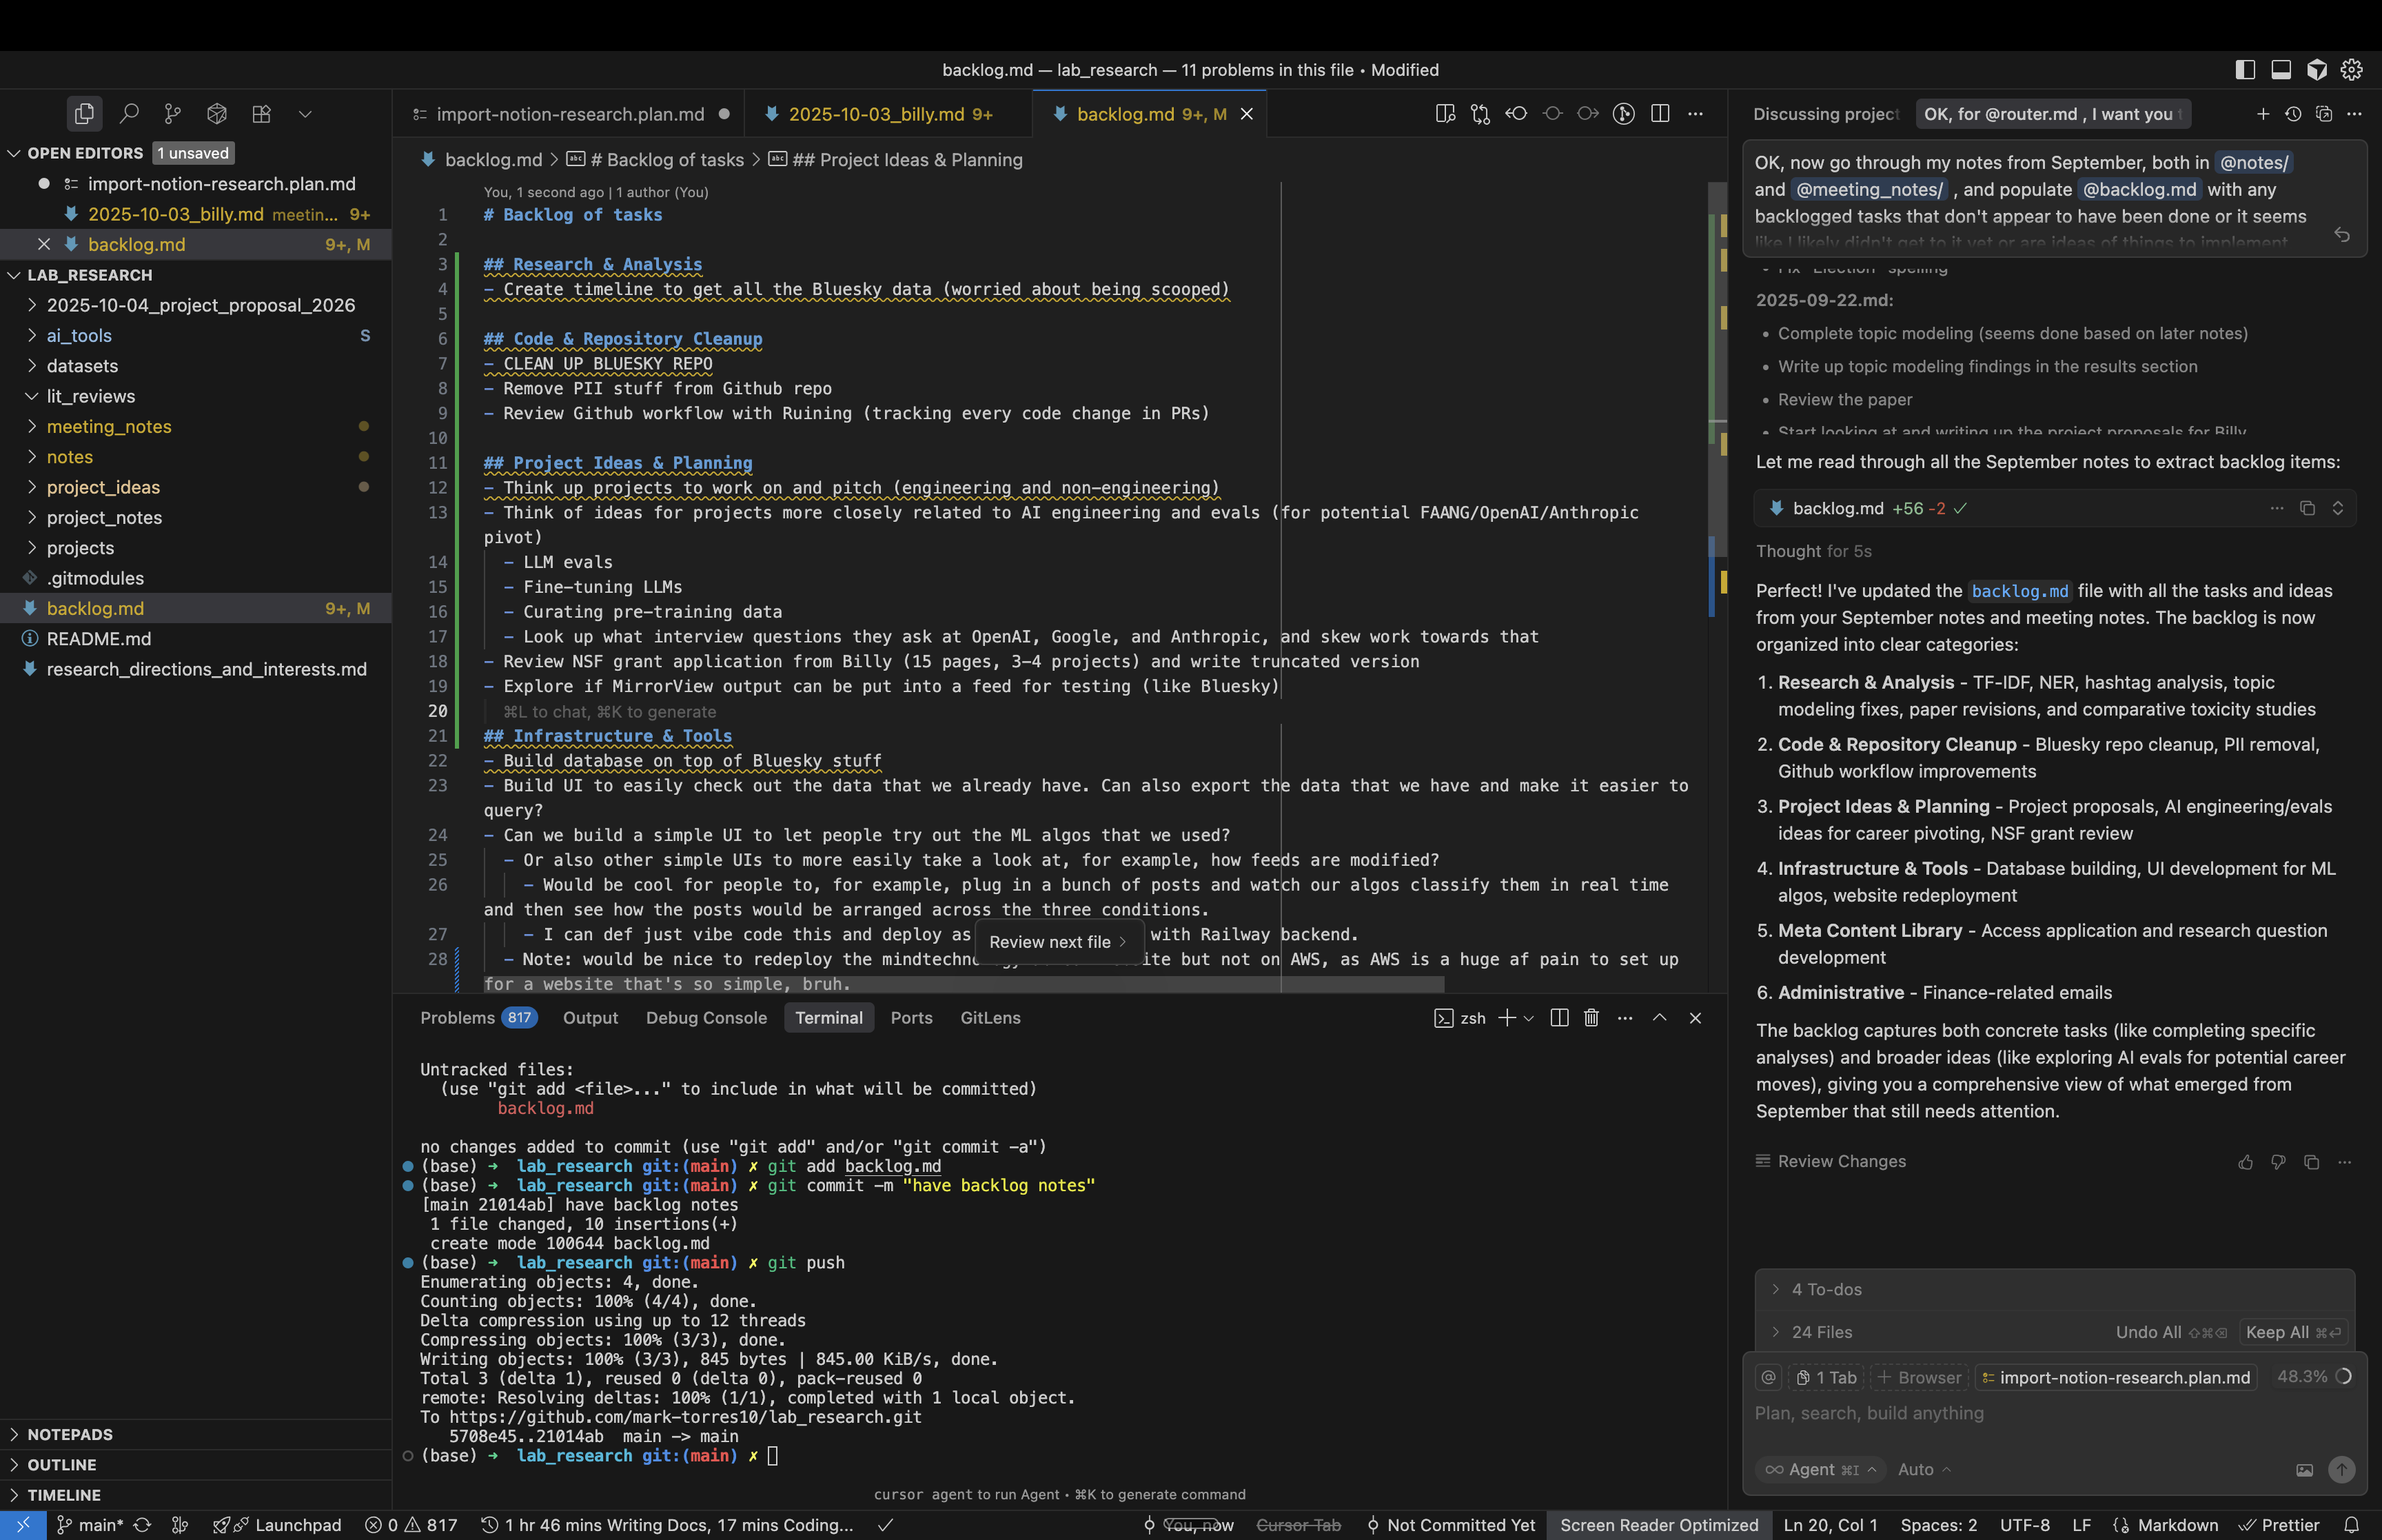The height and width of the screenshot is (1540, 2382).
Task: Toggle the primary sidebar layout button
Action: (2245, 70)
